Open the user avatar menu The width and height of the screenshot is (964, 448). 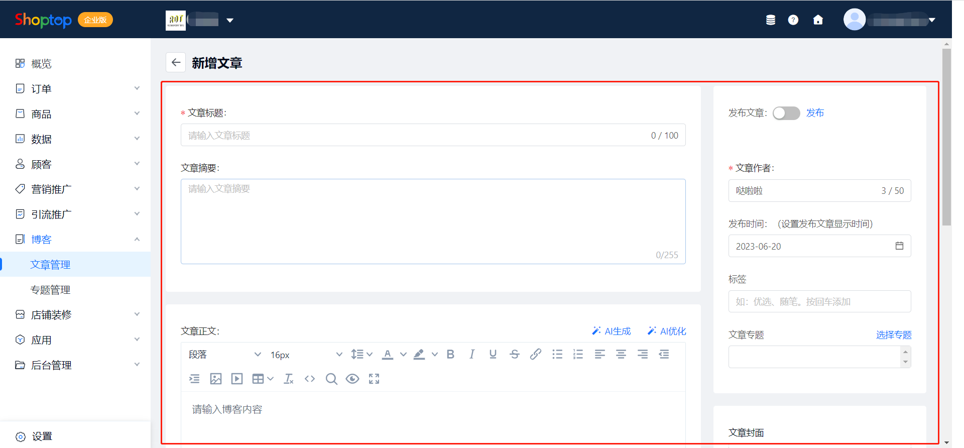pos(889,20)
